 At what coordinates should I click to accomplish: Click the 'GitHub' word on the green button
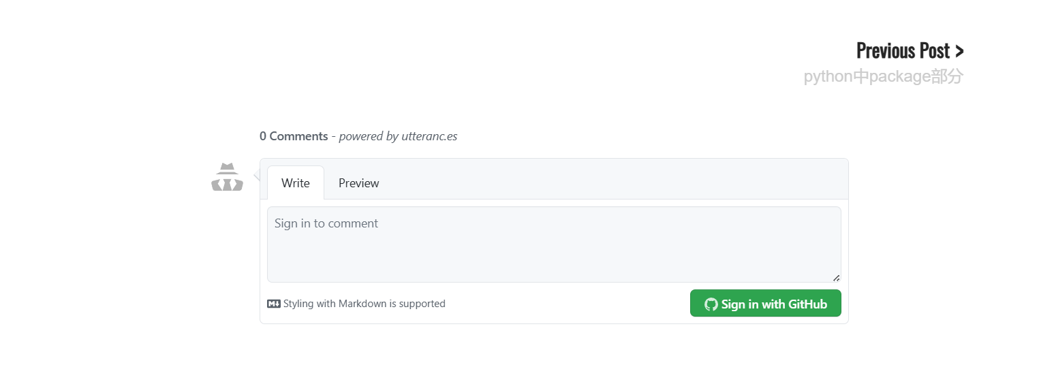(807, 304)
